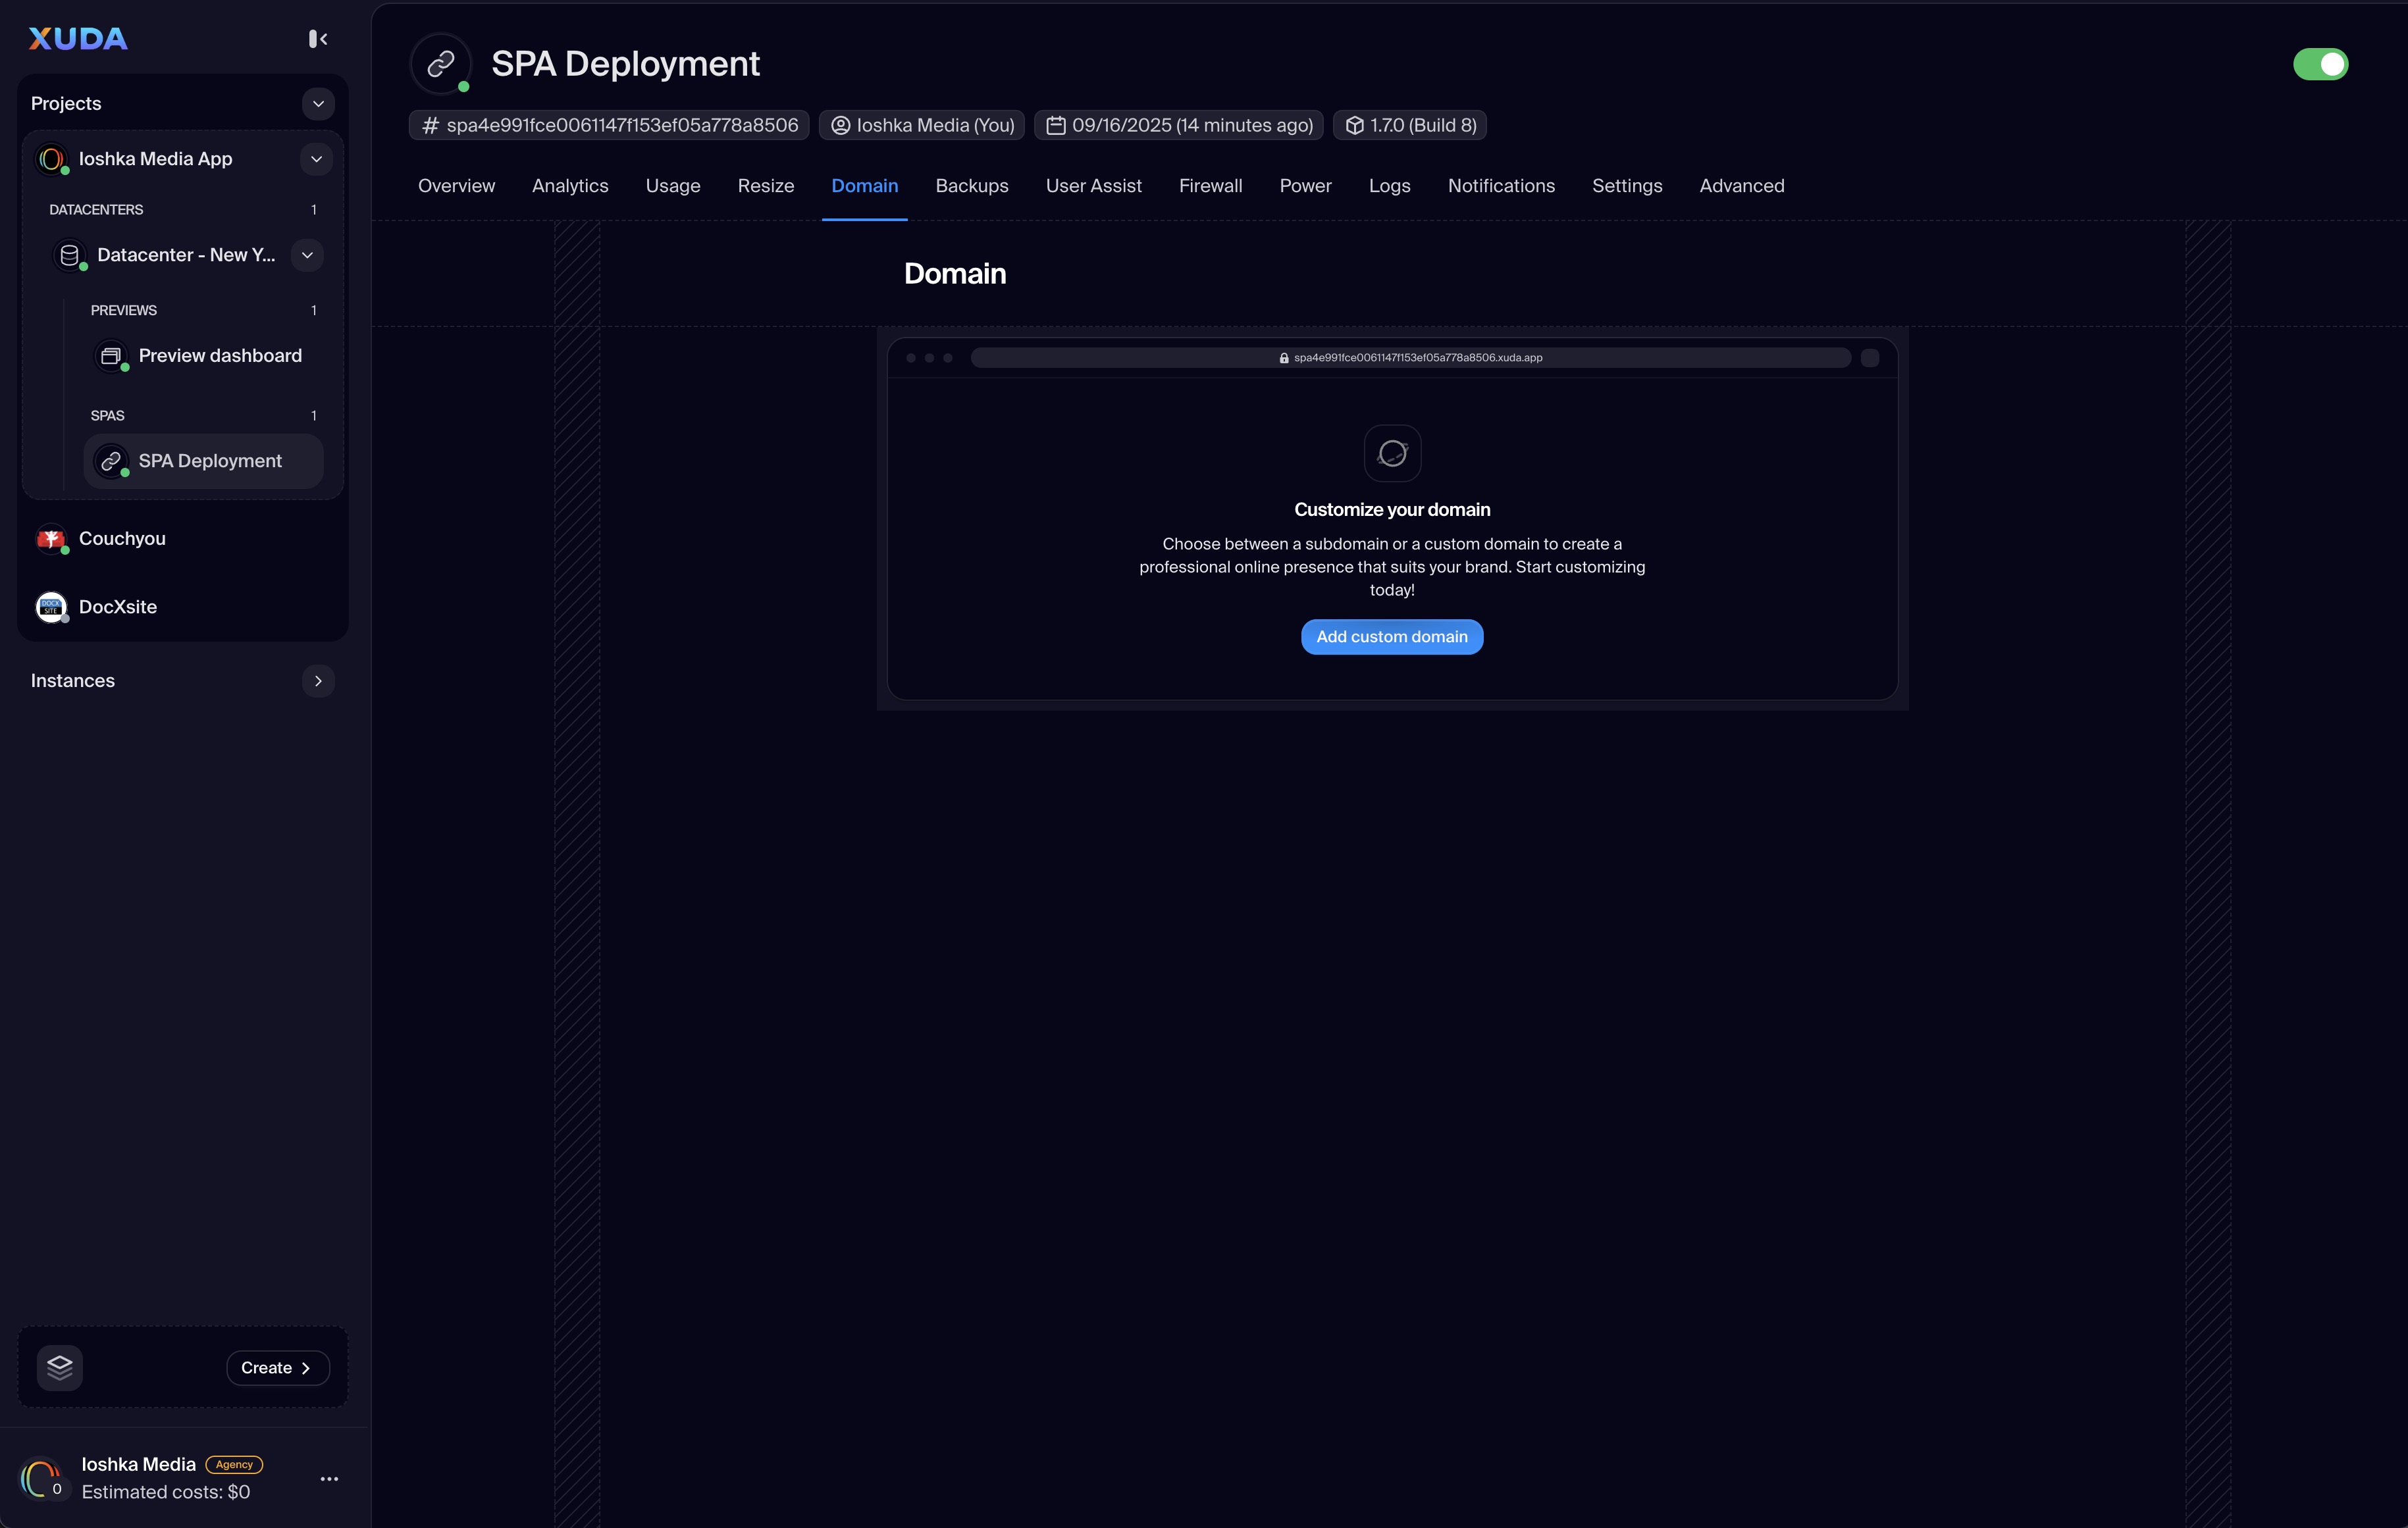Click the preview browser URL bar
The width and height of the screenshot is (2408, 1528).
(1410, 358)
